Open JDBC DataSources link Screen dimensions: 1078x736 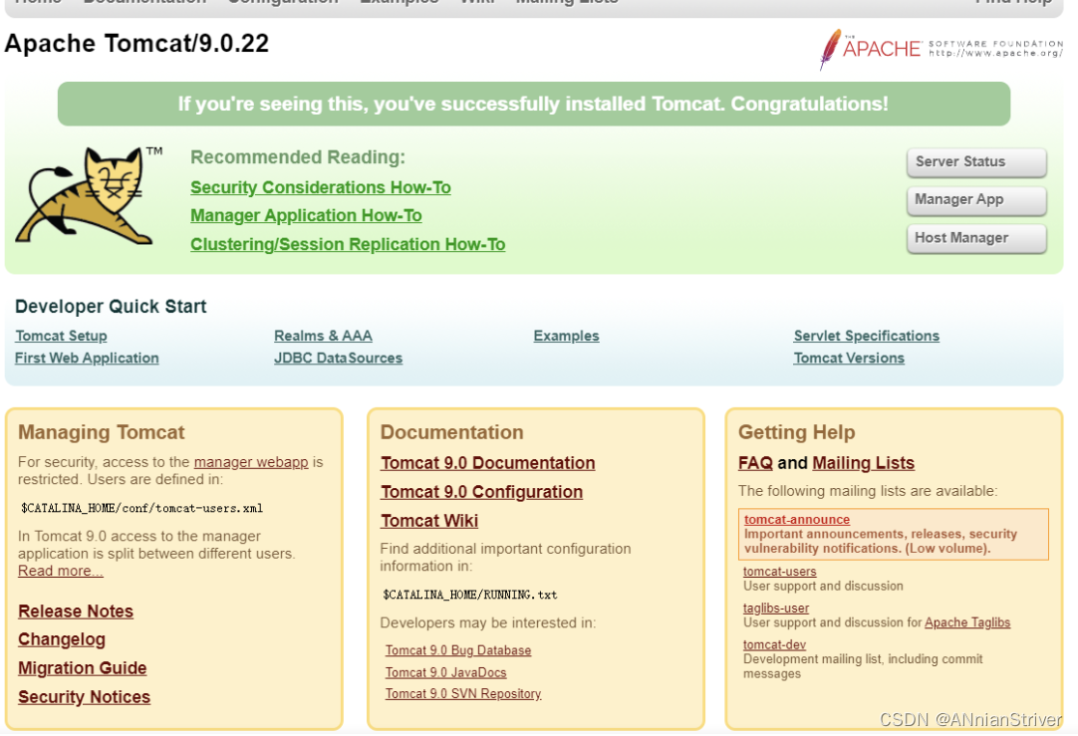tap(339, 359)
